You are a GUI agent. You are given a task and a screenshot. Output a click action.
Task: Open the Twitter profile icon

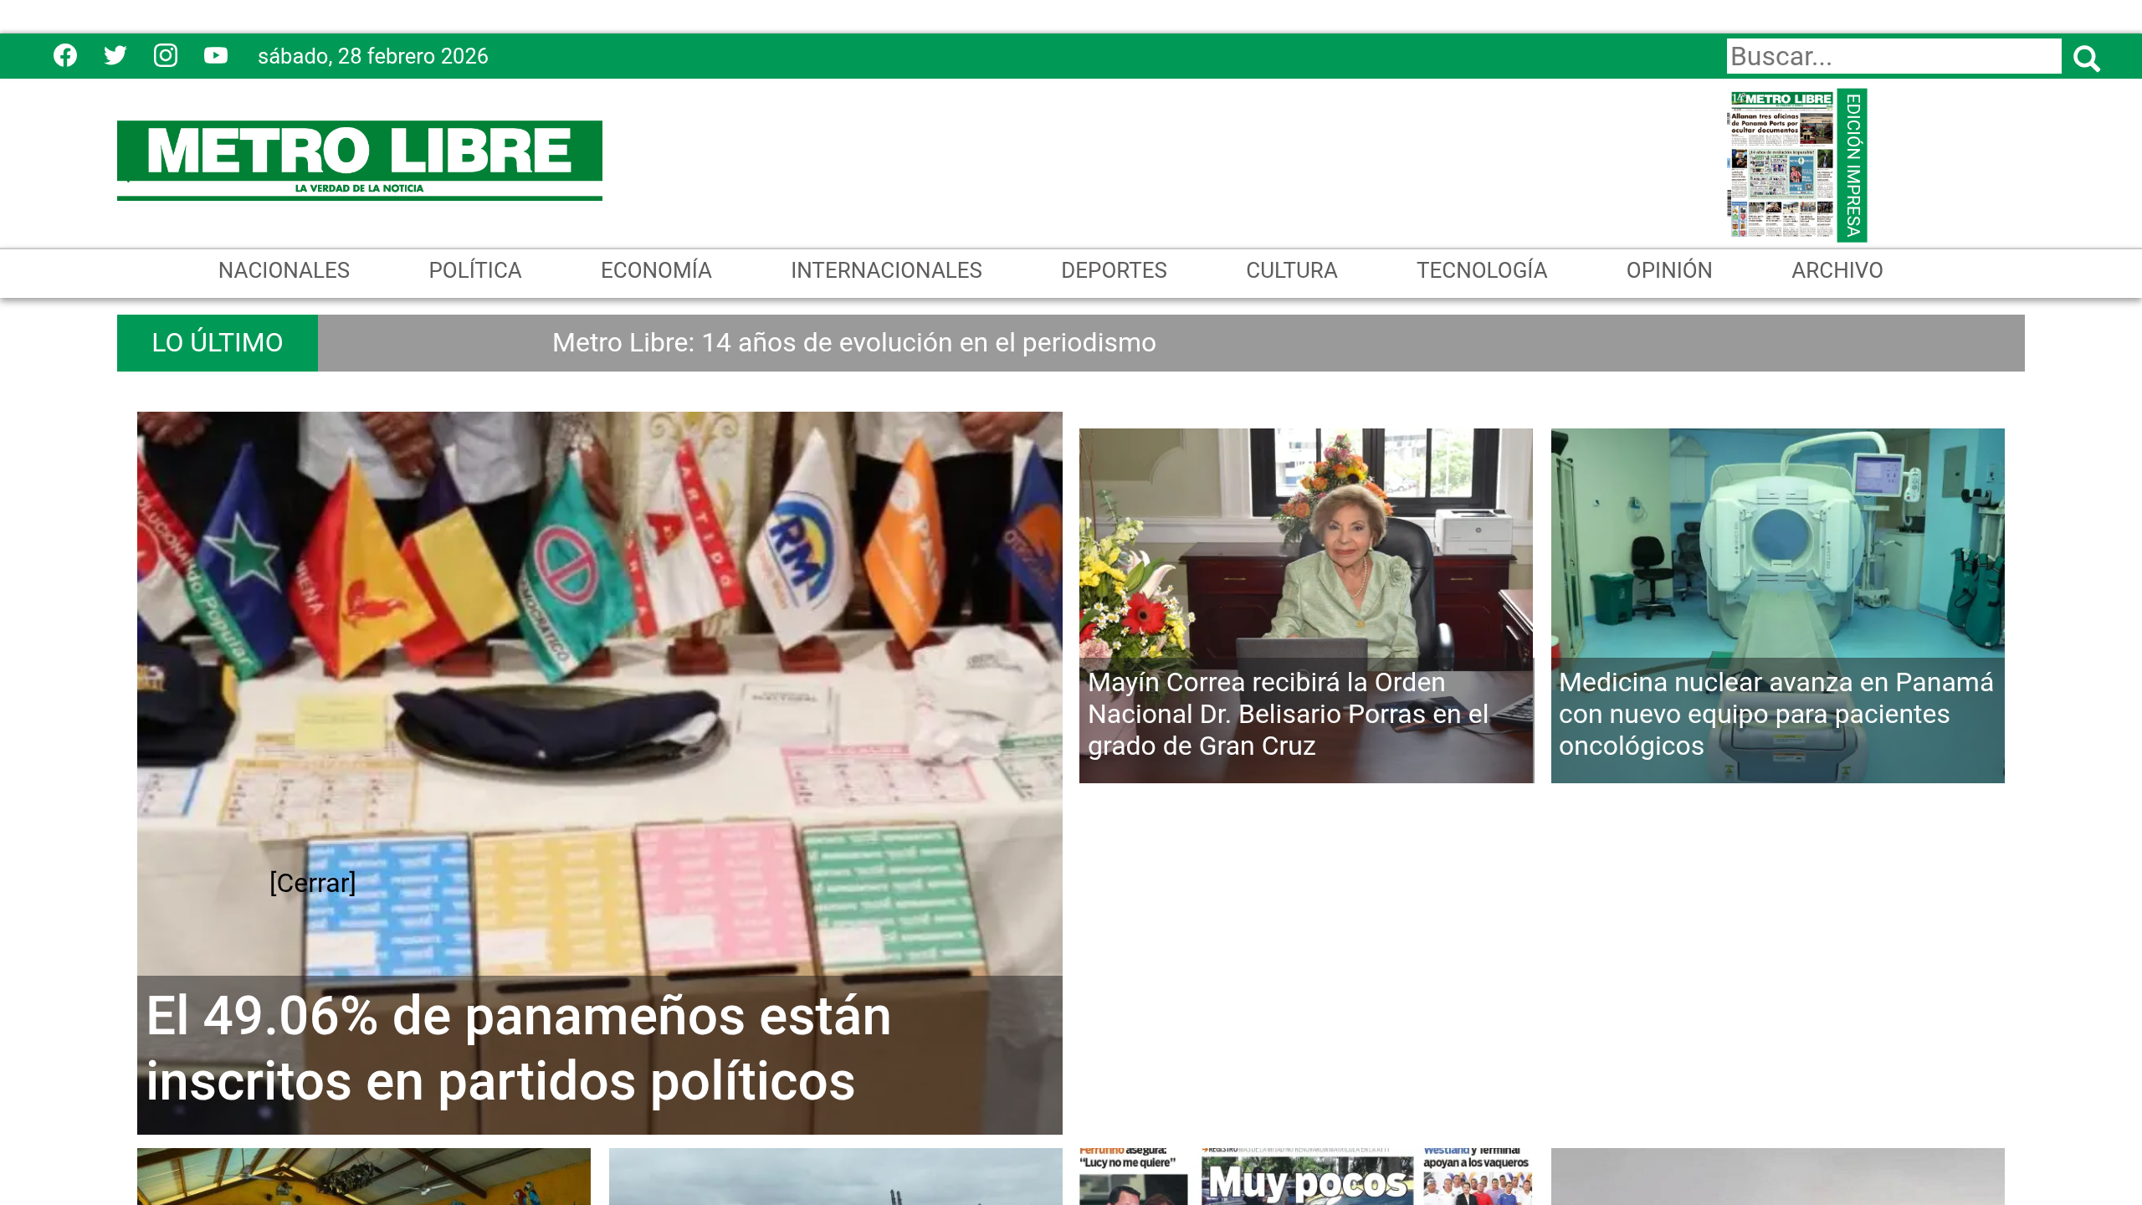[x=115, y=55]
